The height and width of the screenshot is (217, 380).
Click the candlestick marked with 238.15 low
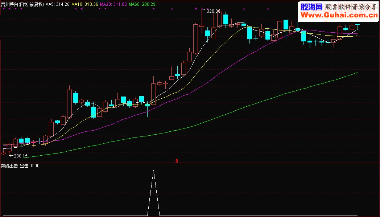pyautogui.click(x=9, y=147)
